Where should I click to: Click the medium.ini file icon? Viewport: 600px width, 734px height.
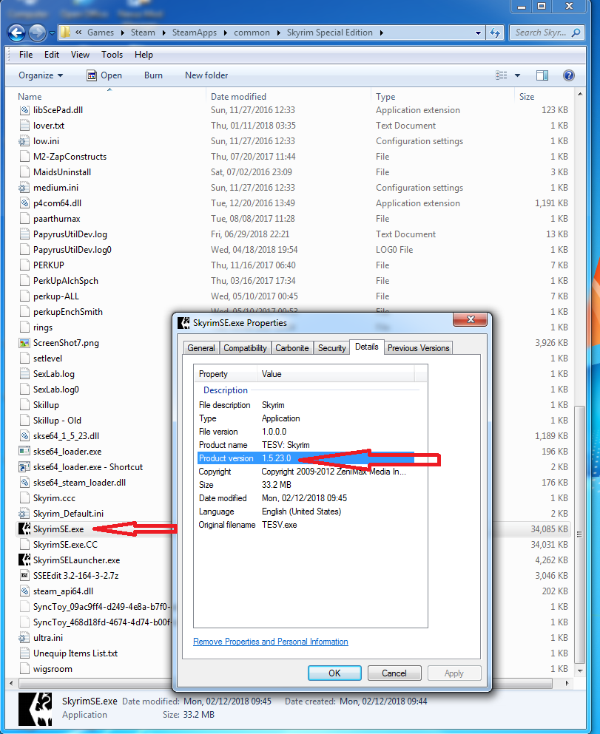24,188
